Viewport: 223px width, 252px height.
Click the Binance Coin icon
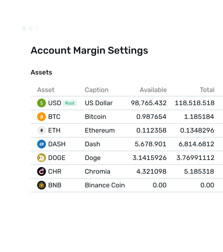point(41,185)
